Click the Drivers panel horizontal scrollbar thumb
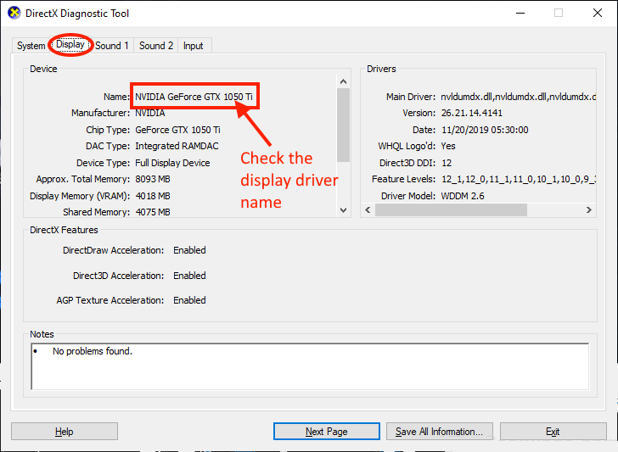Viewport: 618px width, 452px height. pos(451,209)
